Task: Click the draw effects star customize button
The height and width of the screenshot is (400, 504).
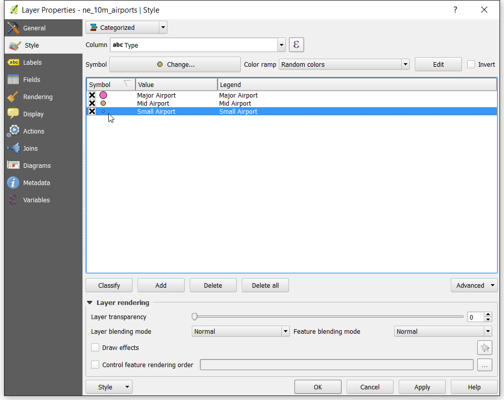Action: (x=485, y=347)
